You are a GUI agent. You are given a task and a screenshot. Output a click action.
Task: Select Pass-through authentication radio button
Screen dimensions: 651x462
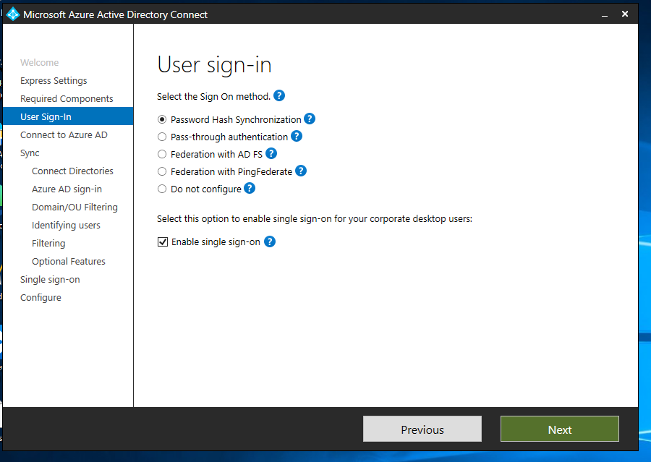162,137
